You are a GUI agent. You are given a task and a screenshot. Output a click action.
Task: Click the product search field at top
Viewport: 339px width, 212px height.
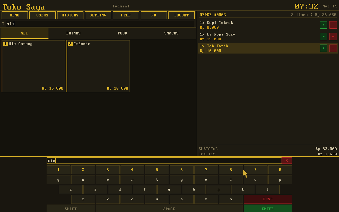click(x=100, y=24)
